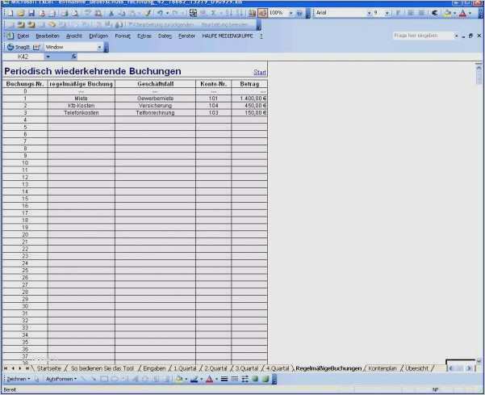Open the AutoFormen shapes dropdown

pos(61,379)
